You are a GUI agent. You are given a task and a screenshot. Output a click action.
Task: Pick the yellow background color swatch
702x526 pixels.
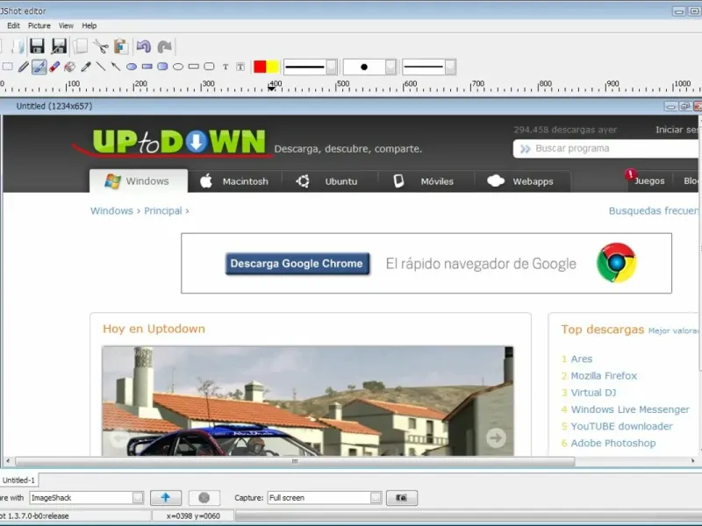point(272,67)
